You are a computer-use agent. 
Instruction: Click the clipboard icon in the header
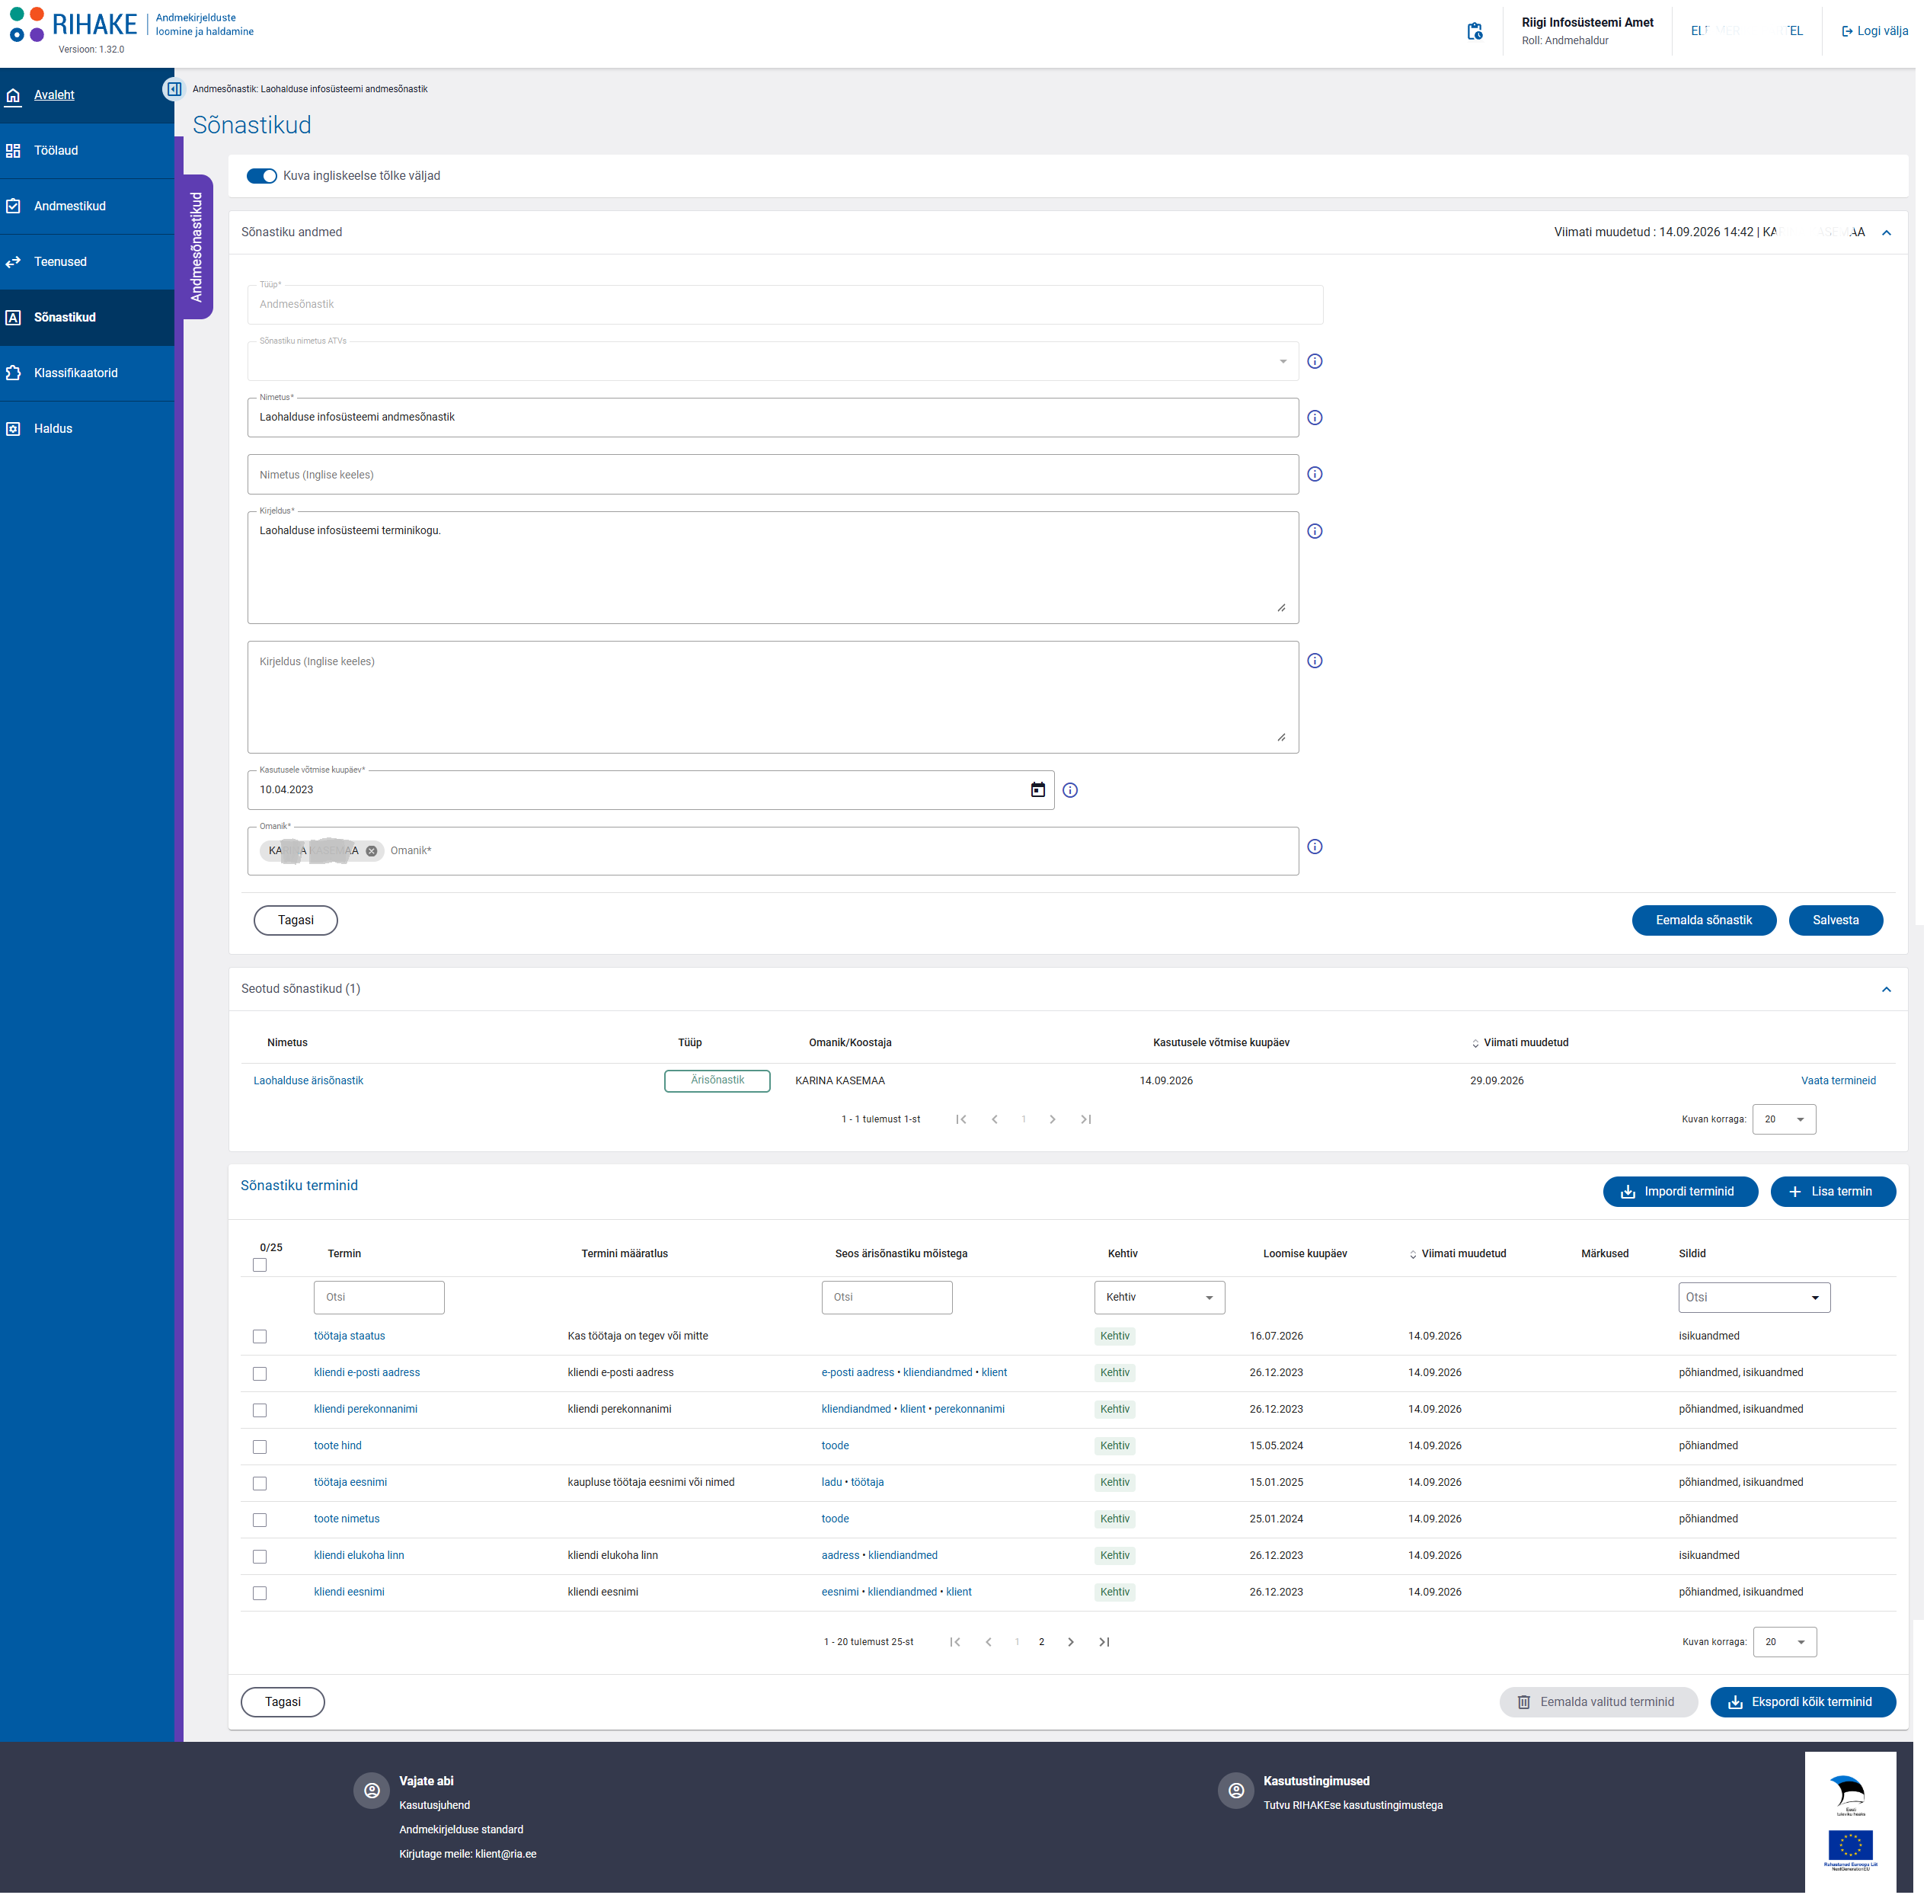click(1475, 30)
